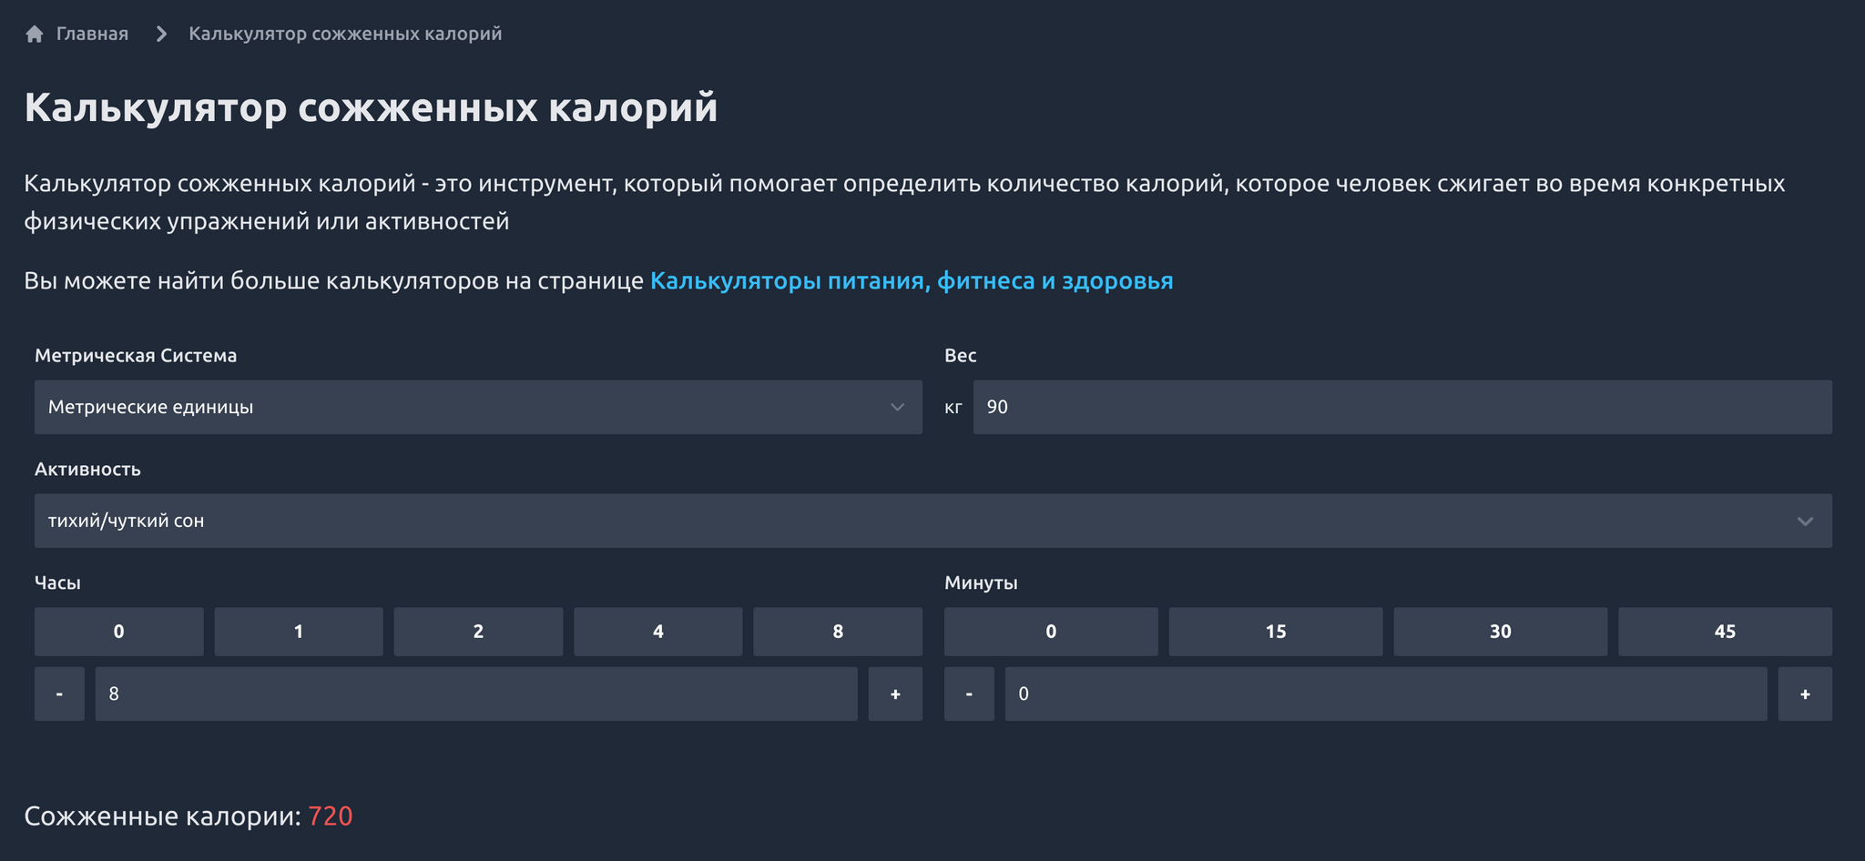Click the Калькулятор сожженных калорий breadcrumb

pyautogui.click(x=345, y=35)
